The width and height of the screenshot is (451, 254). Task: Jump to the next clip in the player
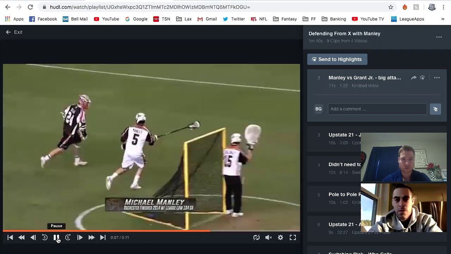pyautogui.click(x=103, y=237)
